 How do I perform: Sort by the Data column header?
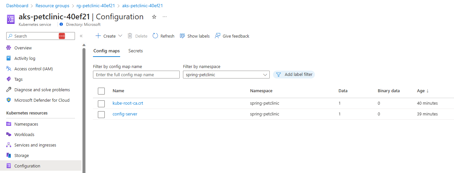pos(343,91)
